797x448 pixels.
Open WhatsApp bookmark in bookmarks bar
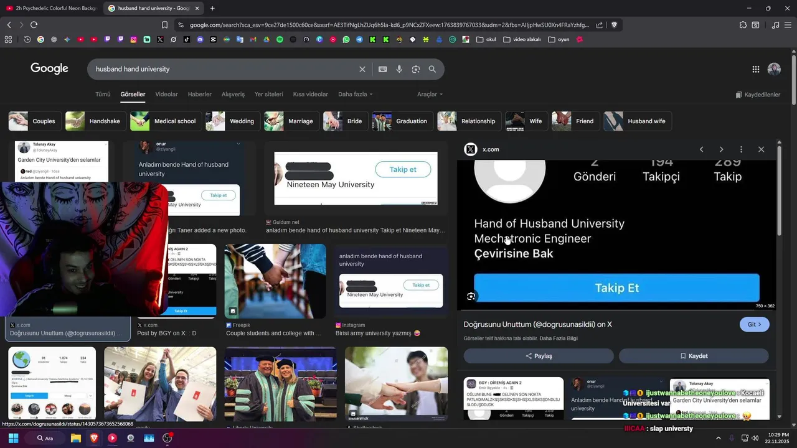point(346,39)
